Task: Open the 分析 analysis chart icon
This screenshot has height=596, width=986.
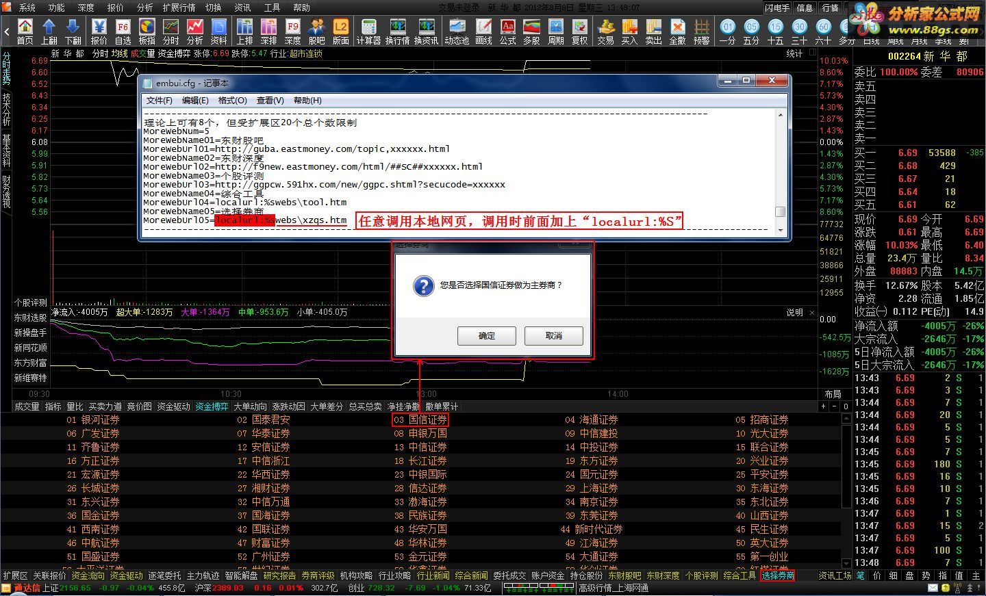Action: tap(195, 31)
